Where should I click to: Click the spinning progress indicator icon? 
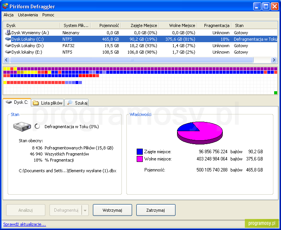coord(37,126)
